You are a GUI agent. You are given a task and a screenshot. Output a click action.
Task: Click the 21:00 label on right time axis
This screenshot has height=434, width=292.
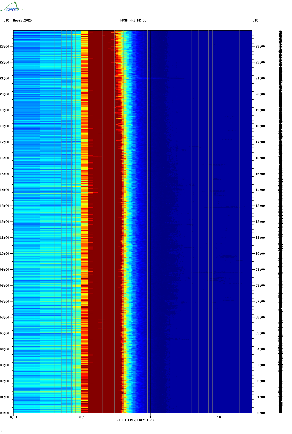tap(260, 78)
